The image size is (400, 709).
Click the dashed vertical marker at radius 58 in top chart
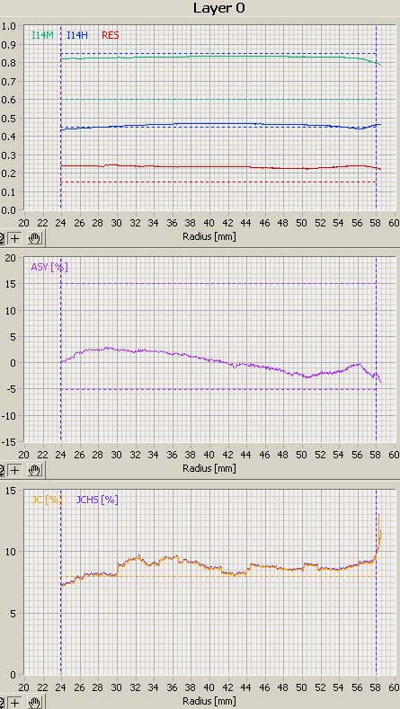pos(376,118)
